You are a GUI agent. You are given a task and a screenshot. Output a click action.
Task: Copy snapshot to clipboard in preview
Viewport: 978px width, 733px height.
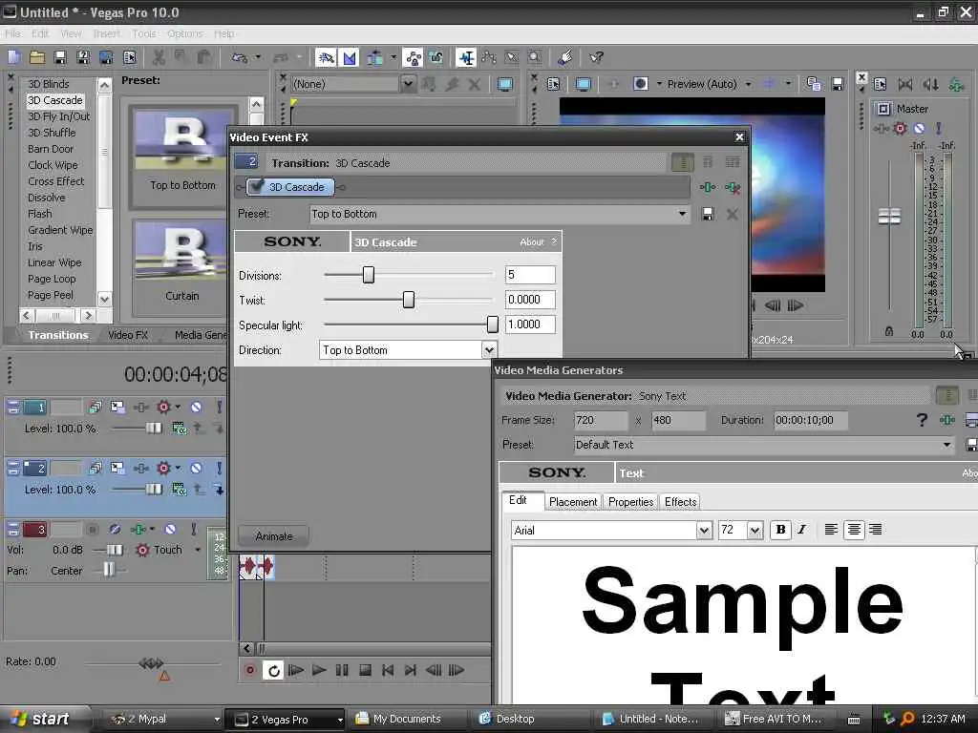click(814, 84)
